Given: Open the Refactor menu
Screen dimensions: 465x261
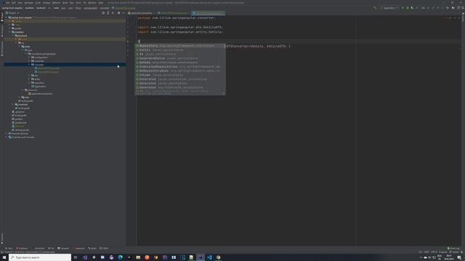Looking at the screenshot, I should click(57, 3).
